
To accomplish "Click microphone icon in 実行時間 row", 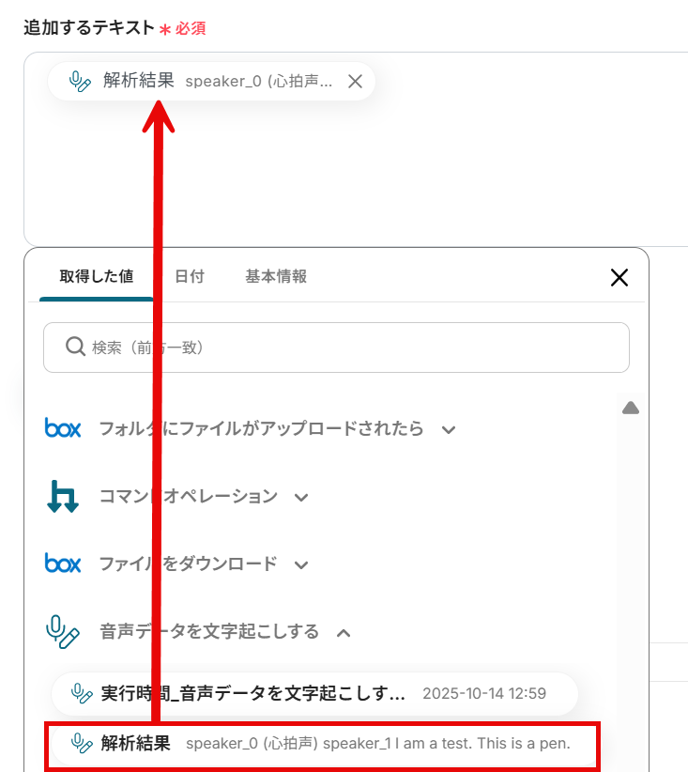I will (x=82, y=694).
